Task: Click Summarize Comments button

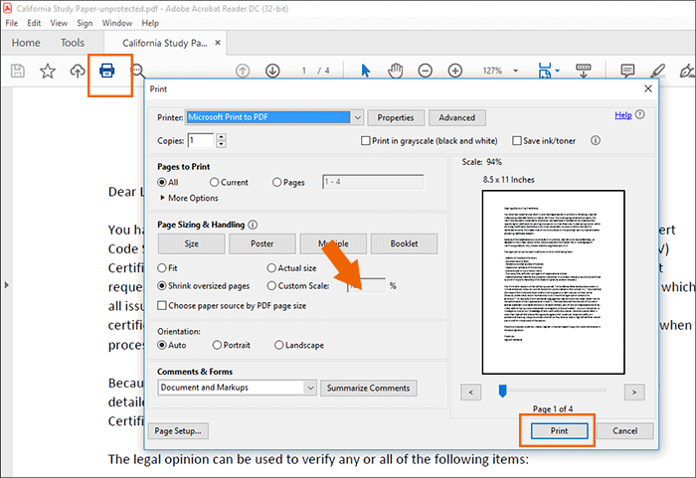Action: click(x=369, y=388)
